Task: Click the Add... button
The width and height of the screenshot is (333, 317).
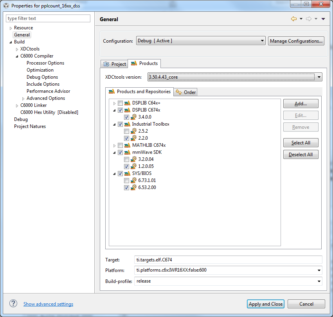Action: pos(301,104)
